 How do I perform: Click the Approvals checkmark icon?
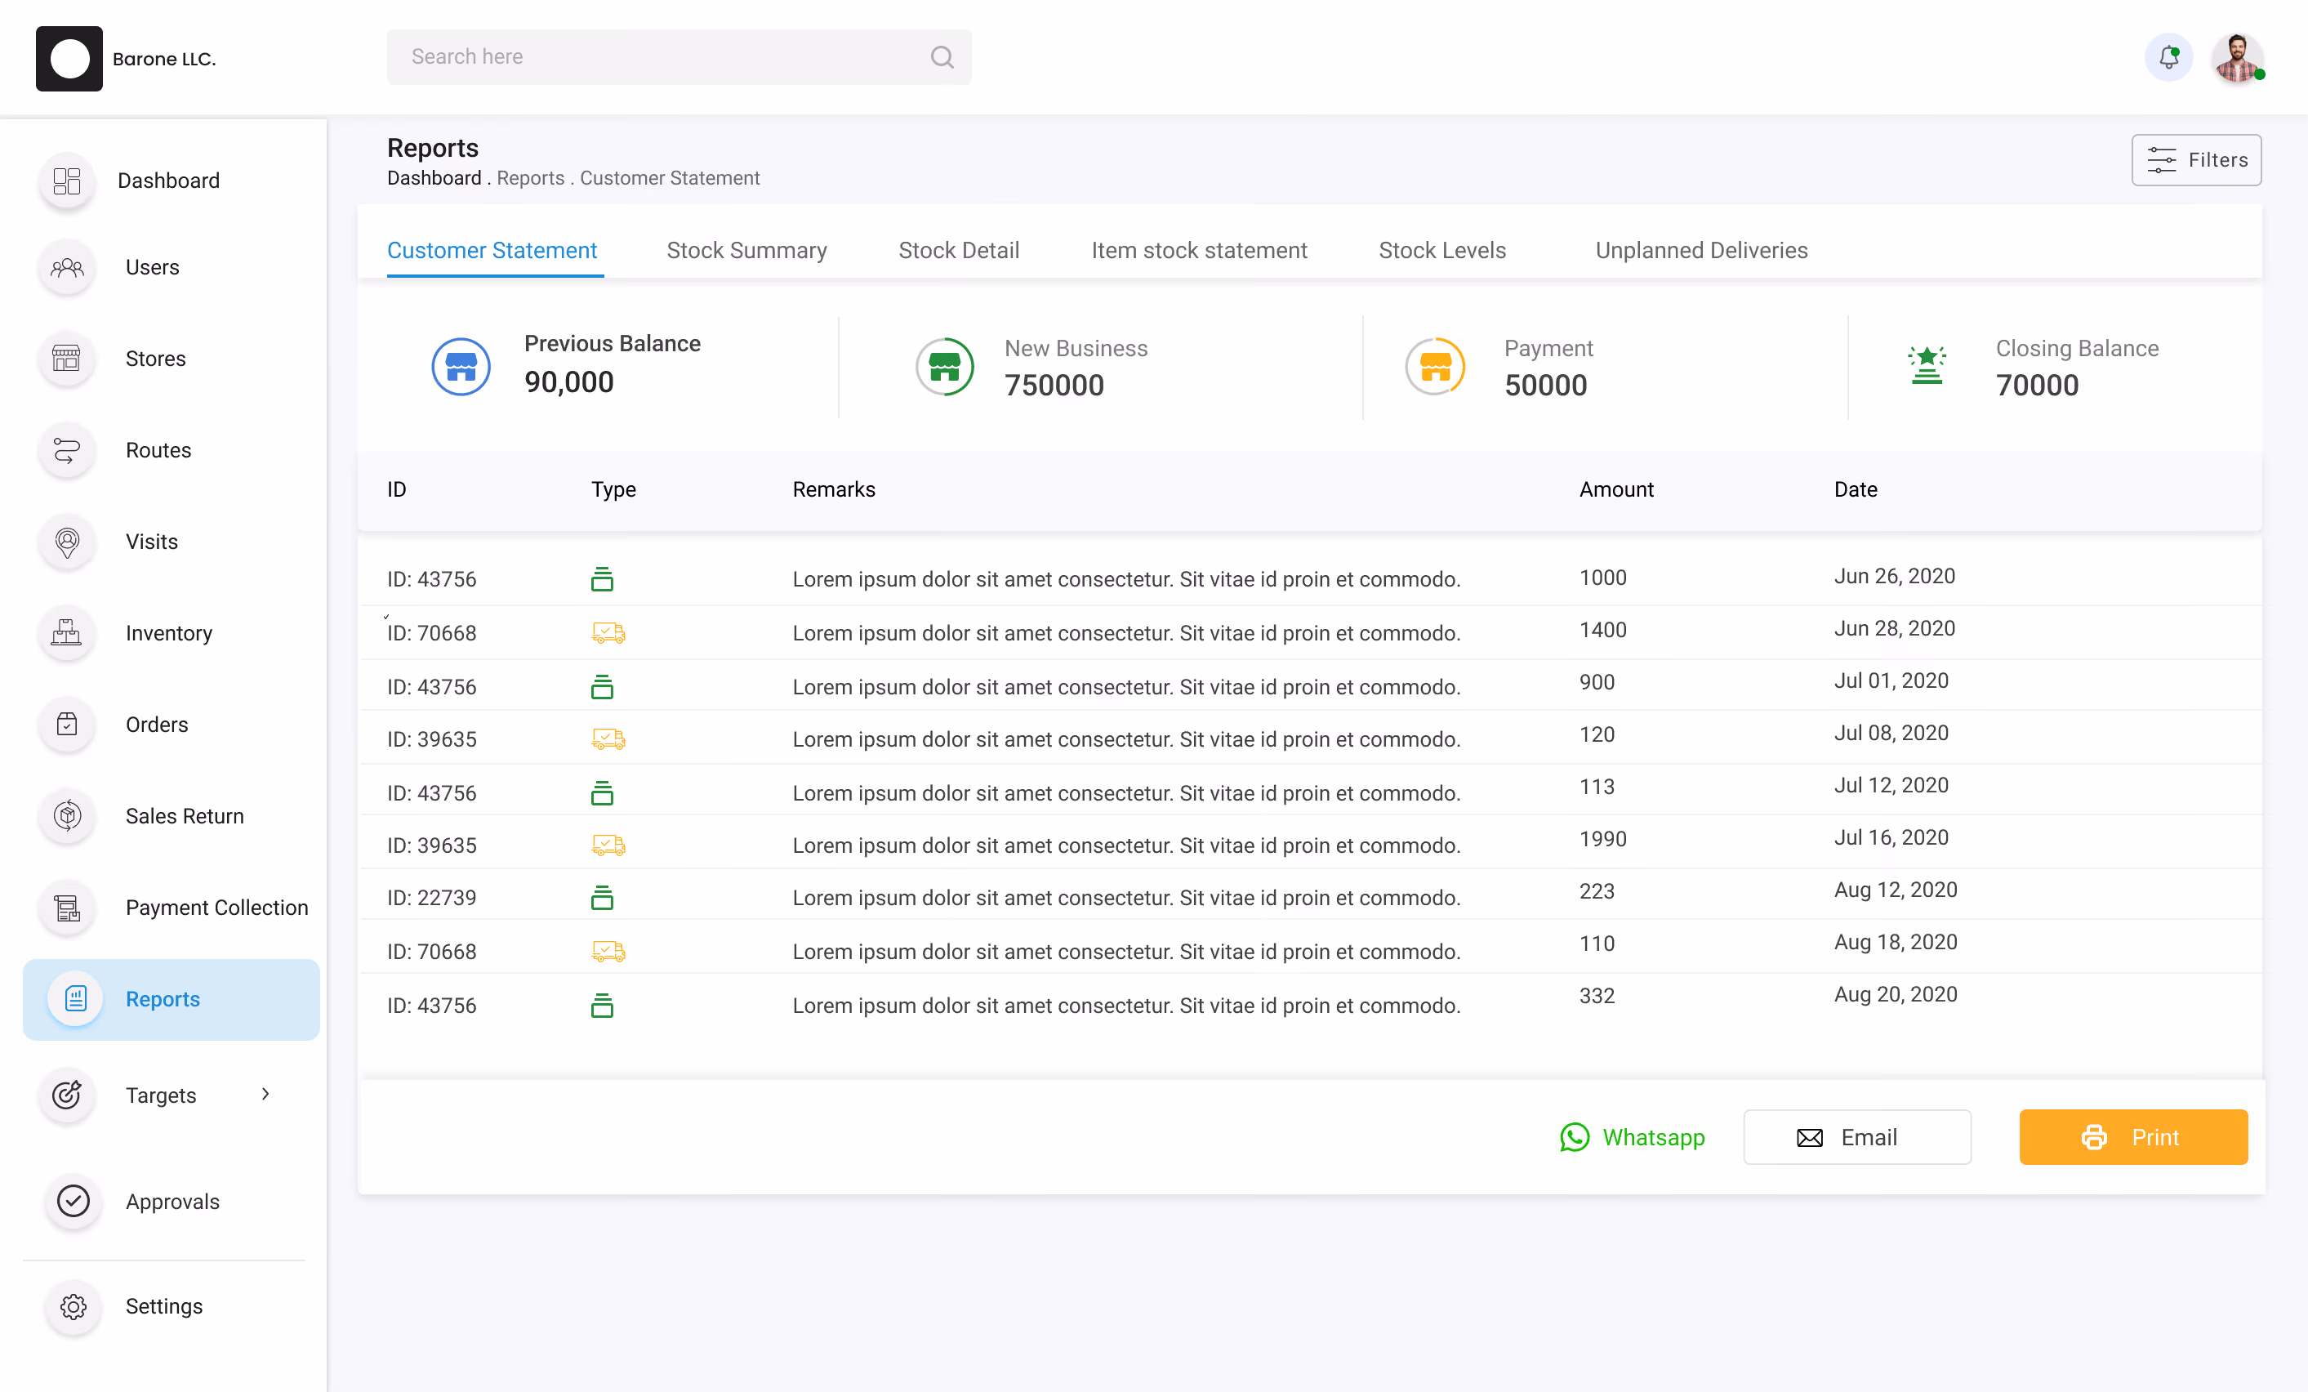click(73, 1201)
